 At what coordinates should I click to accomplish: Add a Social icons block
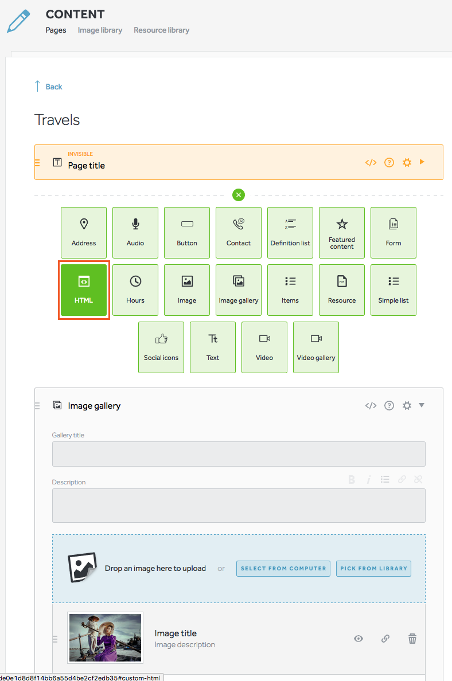pyautogui.click(x=161, y=347)
